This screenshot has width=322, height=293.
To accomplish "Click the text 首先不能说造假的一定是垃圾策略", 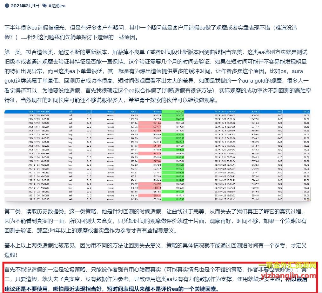I will tap(45, 270).
